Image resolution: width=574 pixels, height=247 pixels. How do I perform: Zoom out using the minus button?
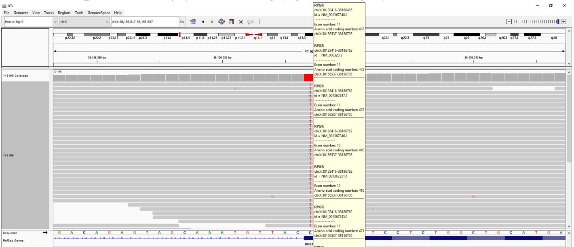(x=509, y=21)
